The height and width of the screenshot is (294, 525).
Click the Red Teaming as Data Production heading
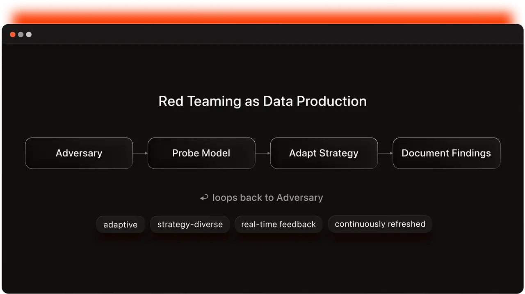coord(262,101)
